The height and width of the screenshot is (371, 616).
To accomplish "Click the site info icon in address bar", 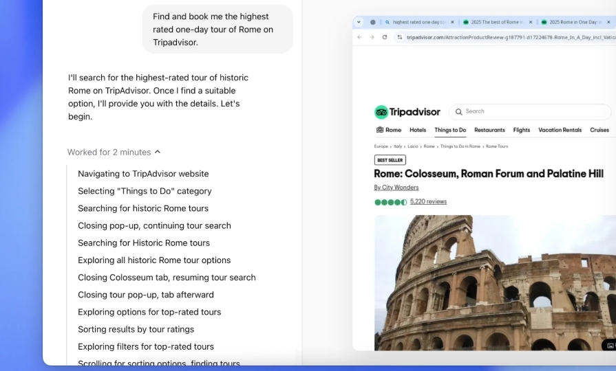I will tap(400, 37).
